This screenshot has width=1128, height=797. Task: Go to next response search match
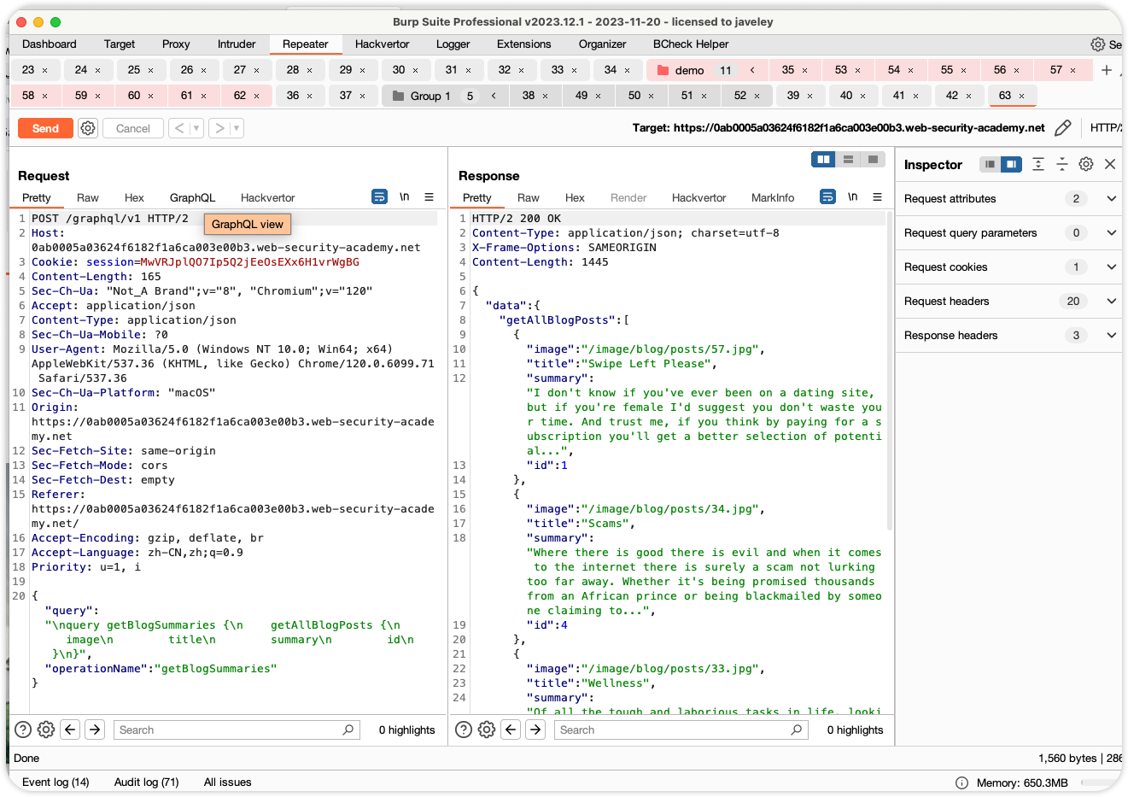[535, 730]
